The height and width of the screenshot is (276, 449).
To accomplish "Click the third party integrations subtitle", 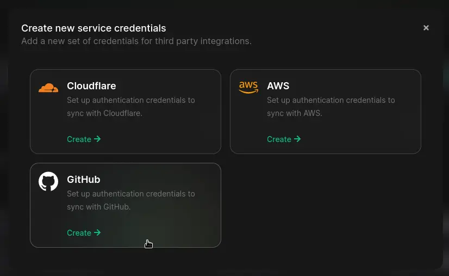I will [x=136, y=41].
